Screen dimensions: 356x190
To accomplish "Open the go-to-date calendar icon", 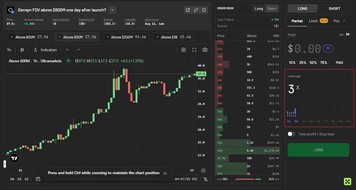I will [x=38, y=179].
